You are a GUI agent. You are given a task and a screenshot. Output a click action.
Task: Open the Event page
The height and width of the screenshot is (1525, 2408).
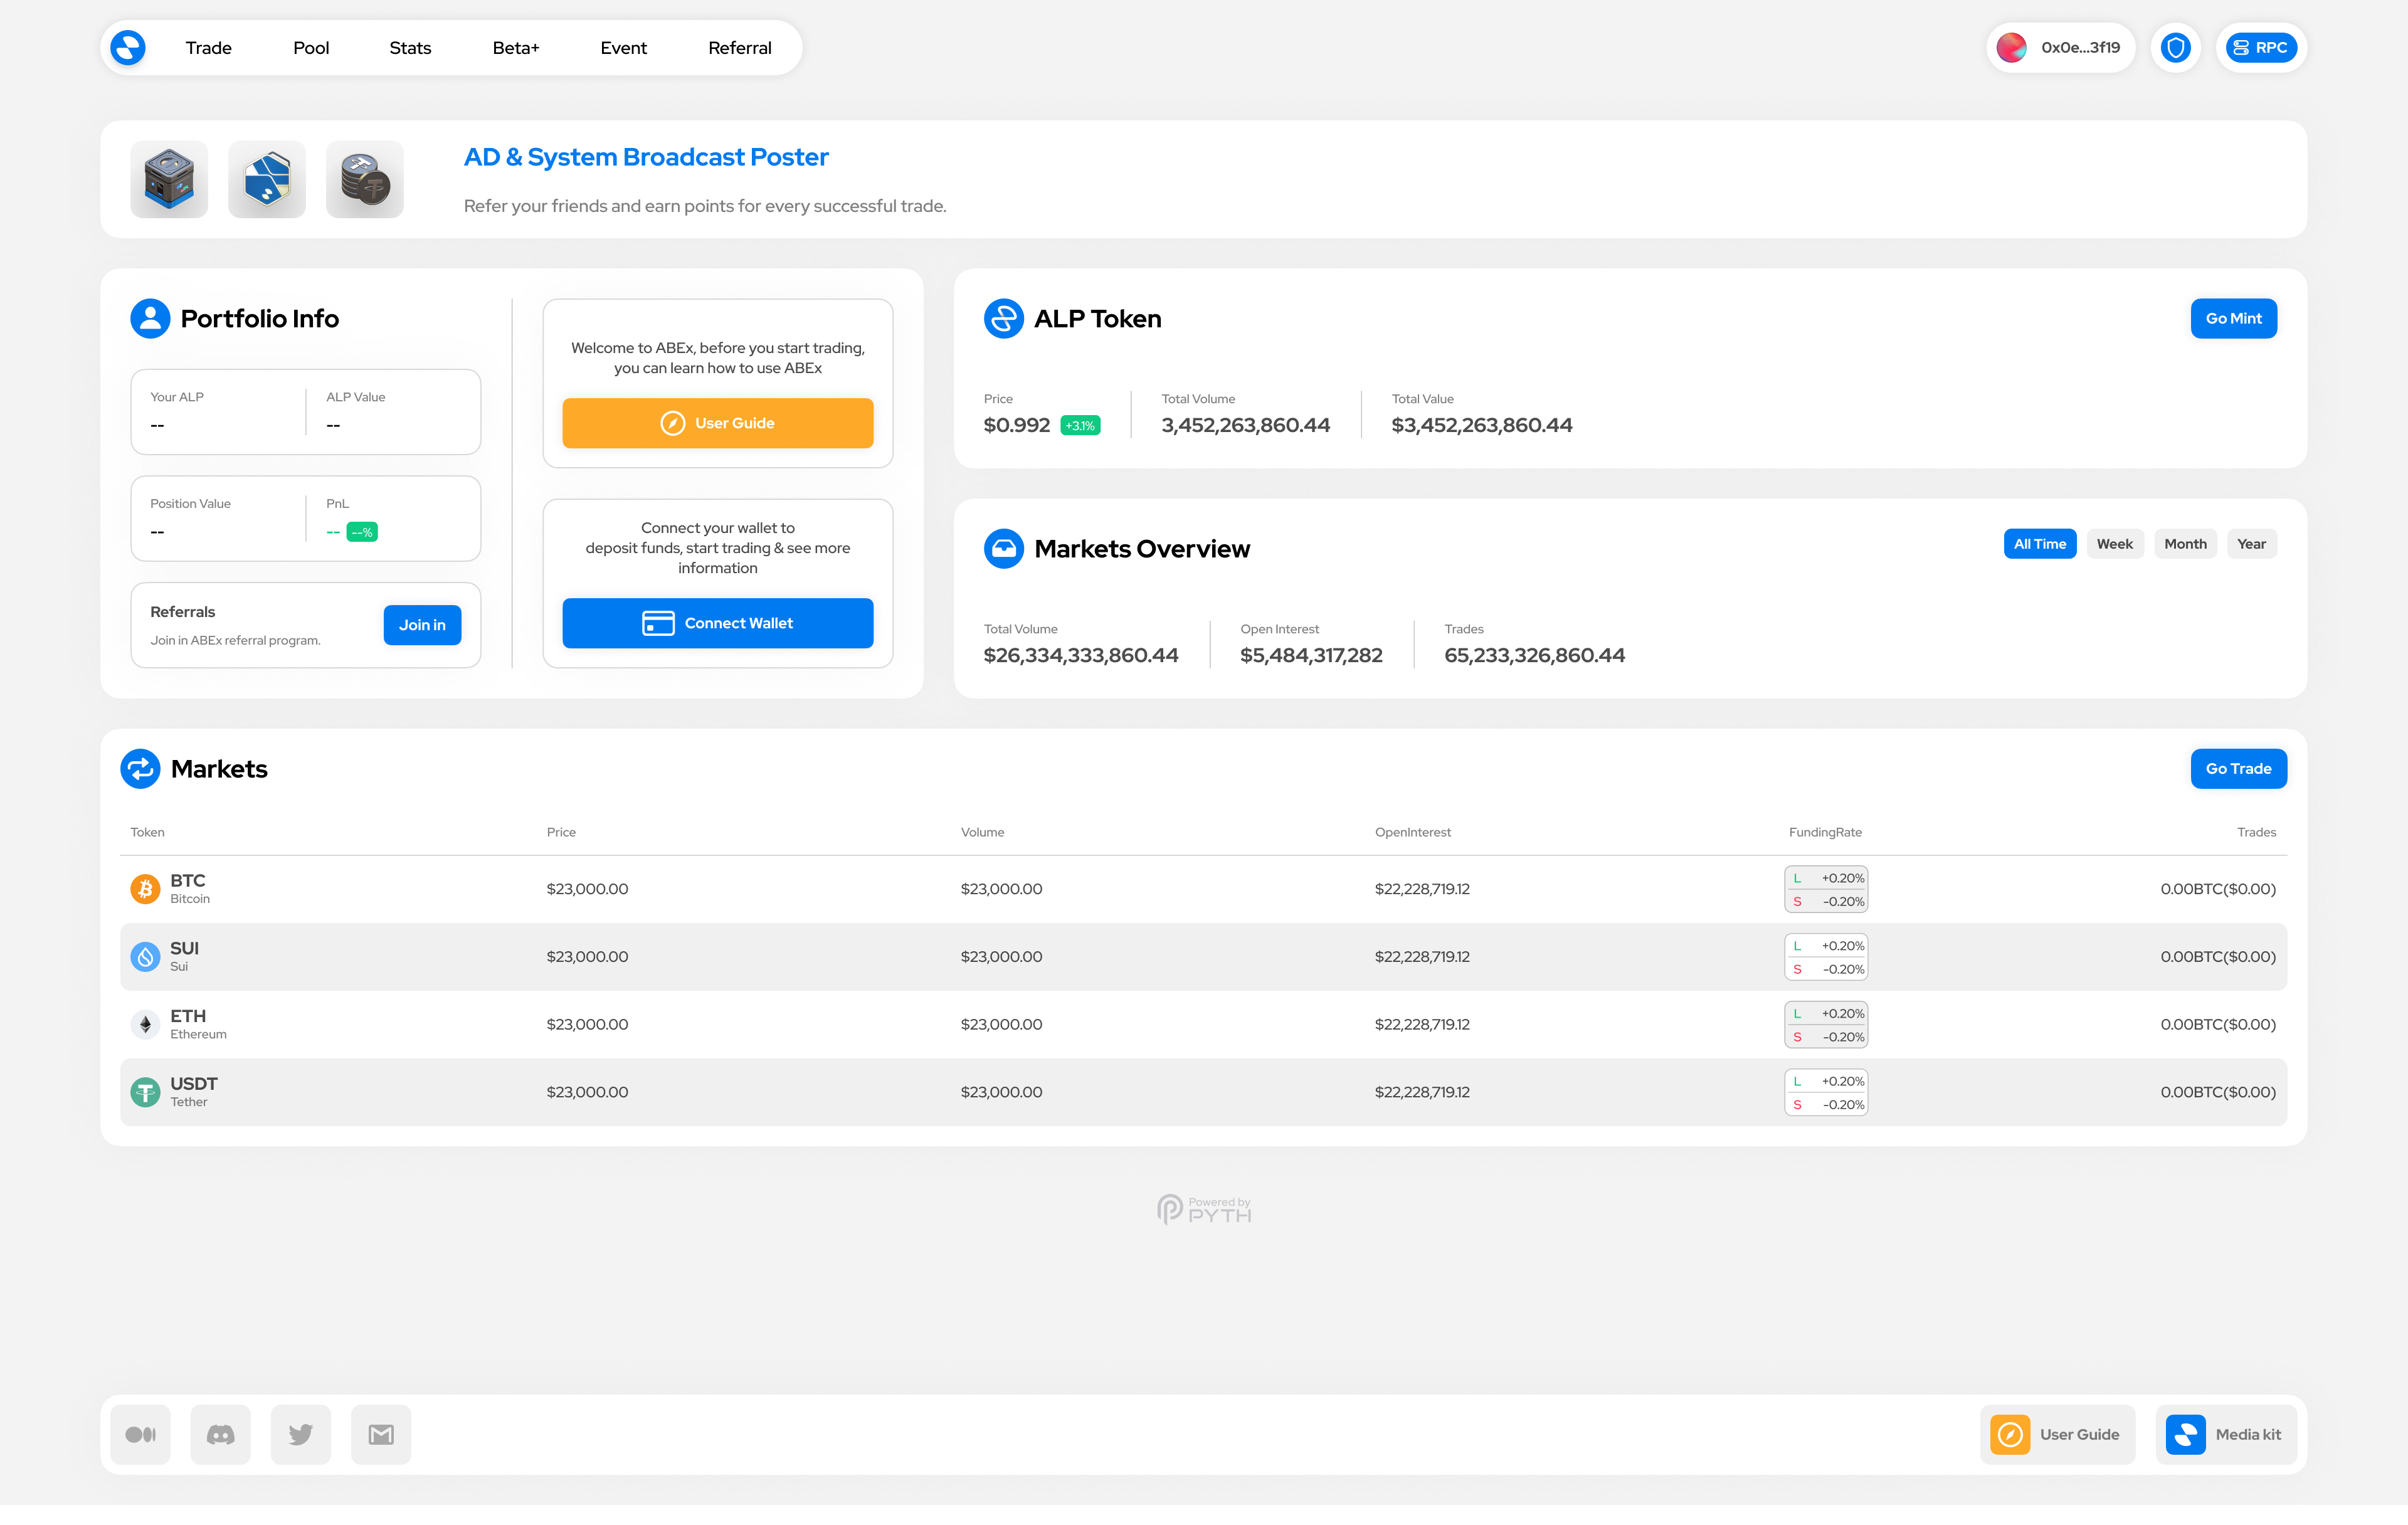623,48
